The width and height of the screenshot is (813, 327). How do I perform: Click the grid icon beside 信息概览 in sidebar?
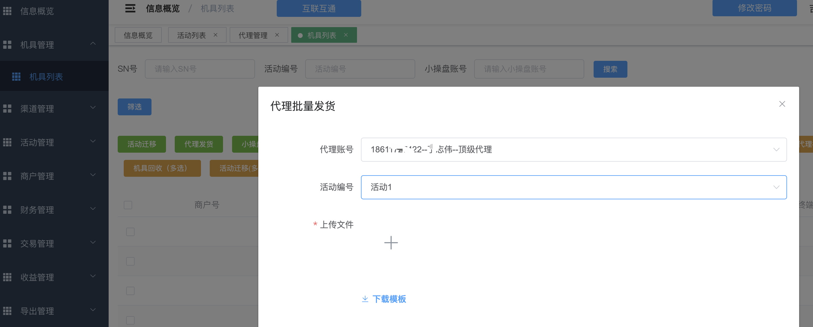pyautogui.click(x=7, y=11)
